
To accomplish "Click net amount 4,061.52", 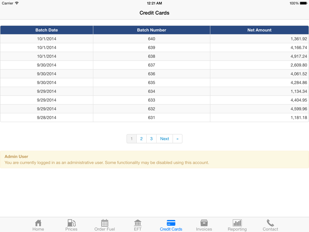I will (299, 74).
